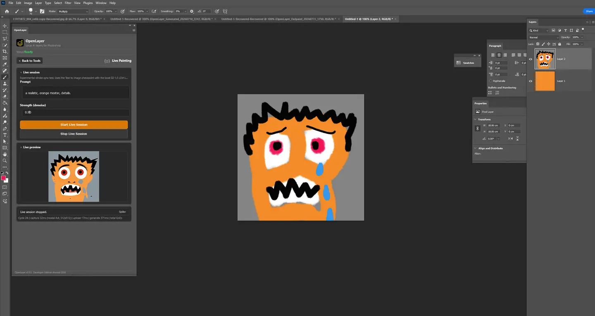This screenshot has height=316, width=595.
Task: Click the Strength denoise input field
Action: (76, 112)
